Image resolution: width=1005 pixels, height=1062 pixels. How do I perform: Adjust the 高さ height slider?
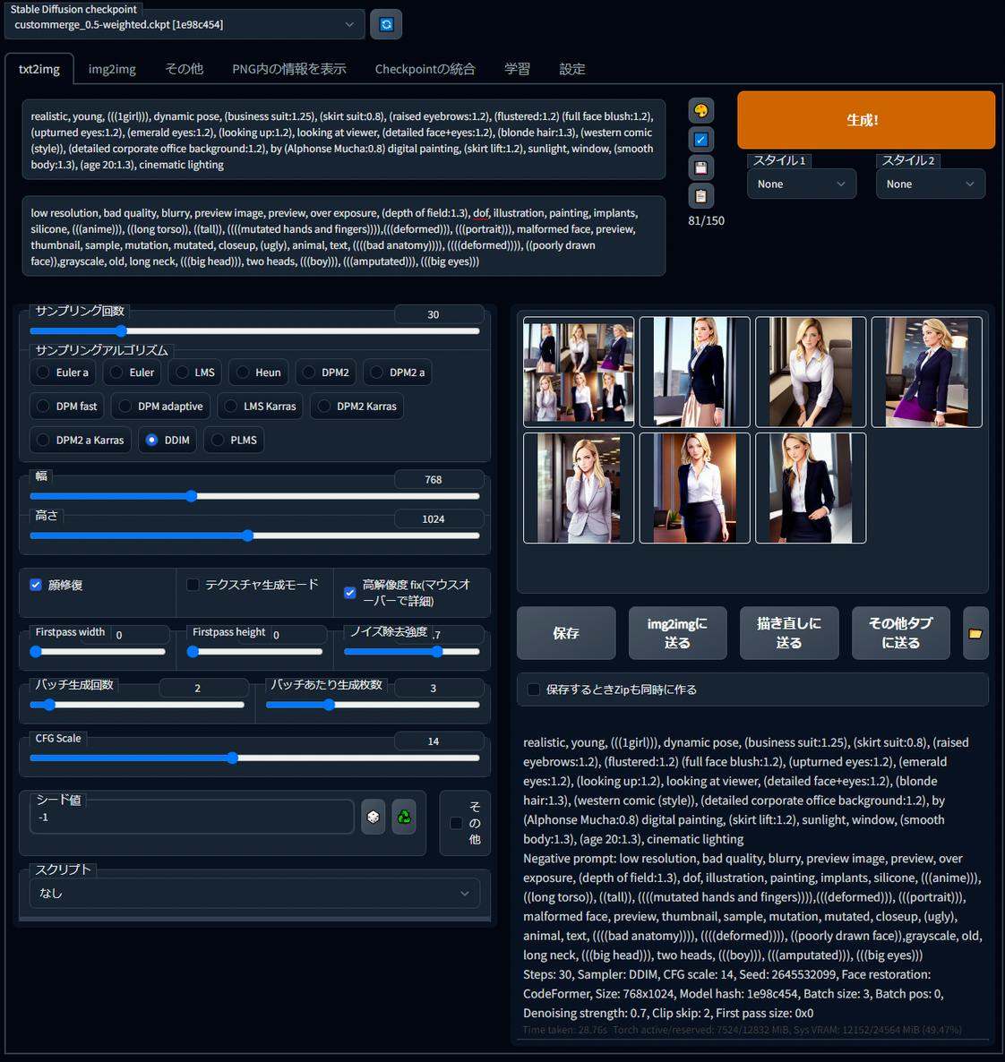click(254, 535)
